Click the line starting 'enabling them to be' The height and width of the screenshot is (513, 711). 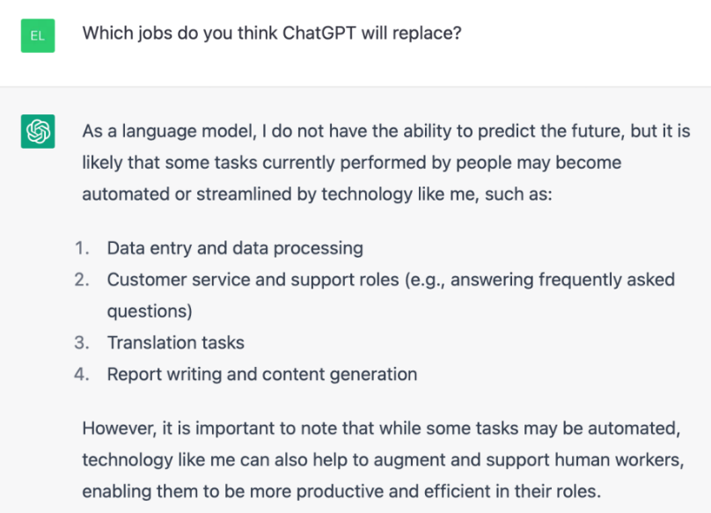tap(341, 490)
